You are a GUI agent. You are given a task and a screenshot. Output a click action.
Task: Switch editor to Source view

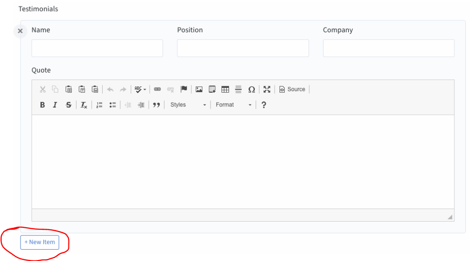(292, 89)
